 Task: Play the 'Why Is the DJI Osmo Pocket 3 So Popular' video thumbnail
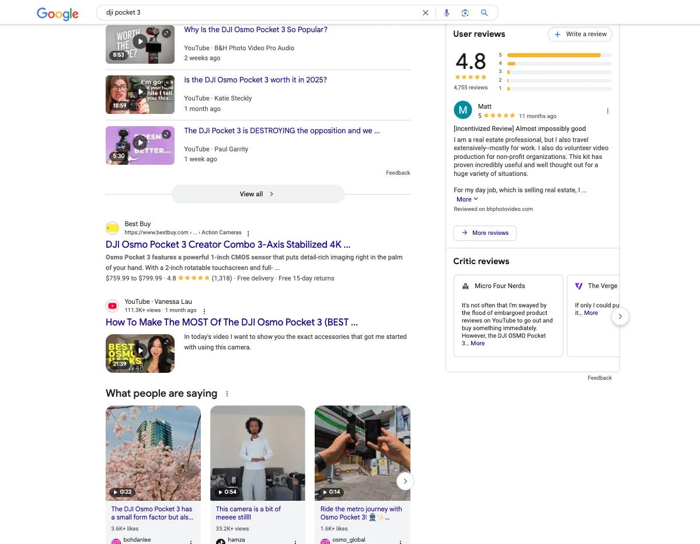[x=140, y=44]
